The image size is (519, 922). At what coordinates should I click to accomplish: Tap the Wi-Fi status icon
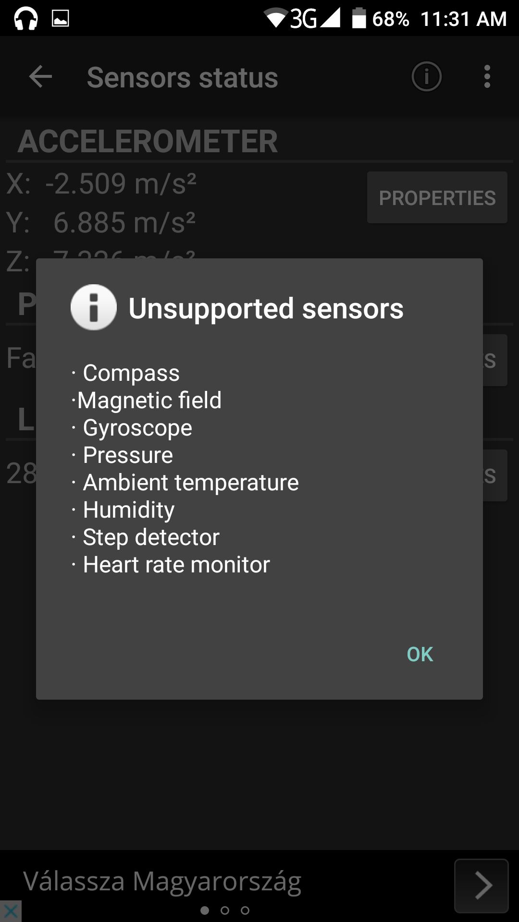[275, 19]
